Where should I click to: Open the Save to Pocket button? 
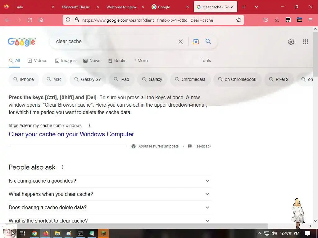pyautogui.click(x=266, y=20)
